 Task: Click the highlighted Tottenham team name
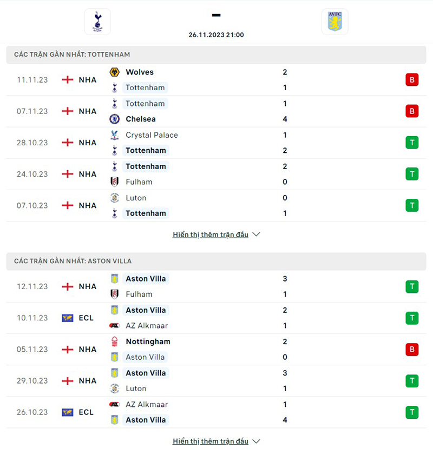[145, 88]
